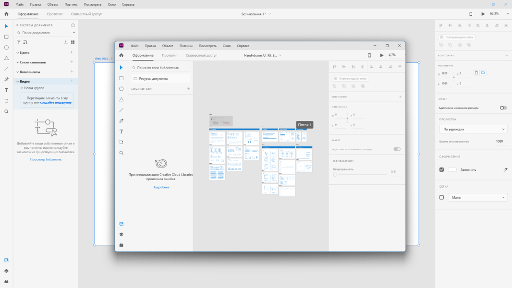Click the opacity slider in the front window

tap(361, 175)
